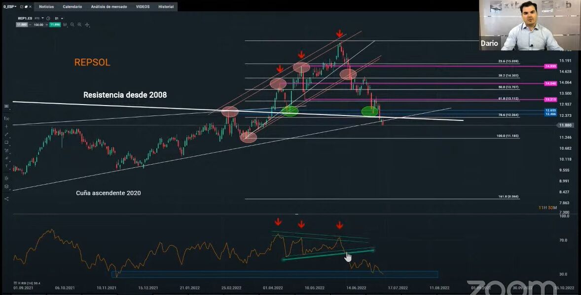
Task: Click the 11H 53M candle countdown timer
Action: click(x=547, y=208)
